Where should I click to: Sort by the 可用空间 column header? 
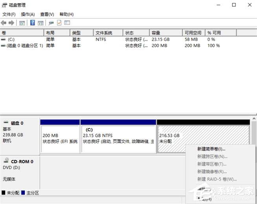(194, 33)
